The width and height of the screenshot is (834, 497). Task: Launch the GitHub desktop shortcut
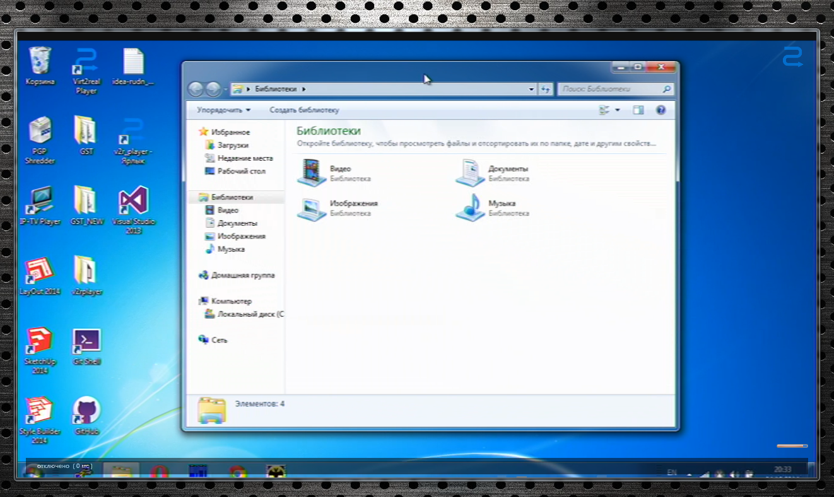coord(86,416)
